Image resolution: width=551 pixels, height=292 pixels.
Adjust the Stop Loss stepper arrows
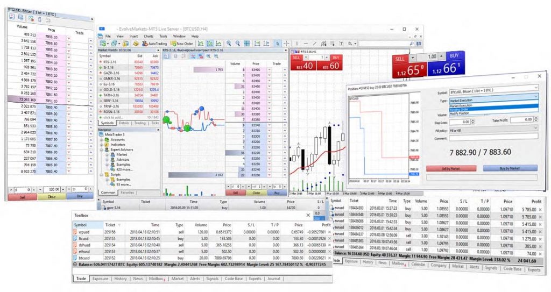click(472, 122)
